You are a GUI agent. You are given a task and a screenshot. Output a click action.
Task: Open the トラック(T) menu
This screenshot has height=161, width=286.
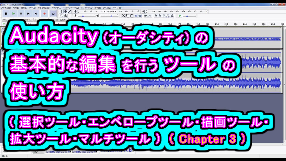[56, 8]
